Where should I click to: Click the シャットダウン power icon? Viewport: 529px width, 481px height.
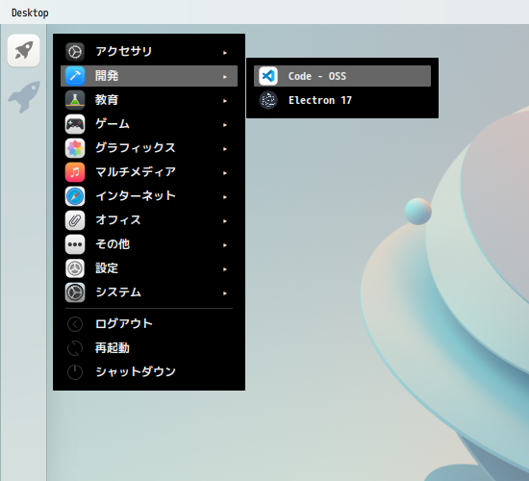point(75,372)
